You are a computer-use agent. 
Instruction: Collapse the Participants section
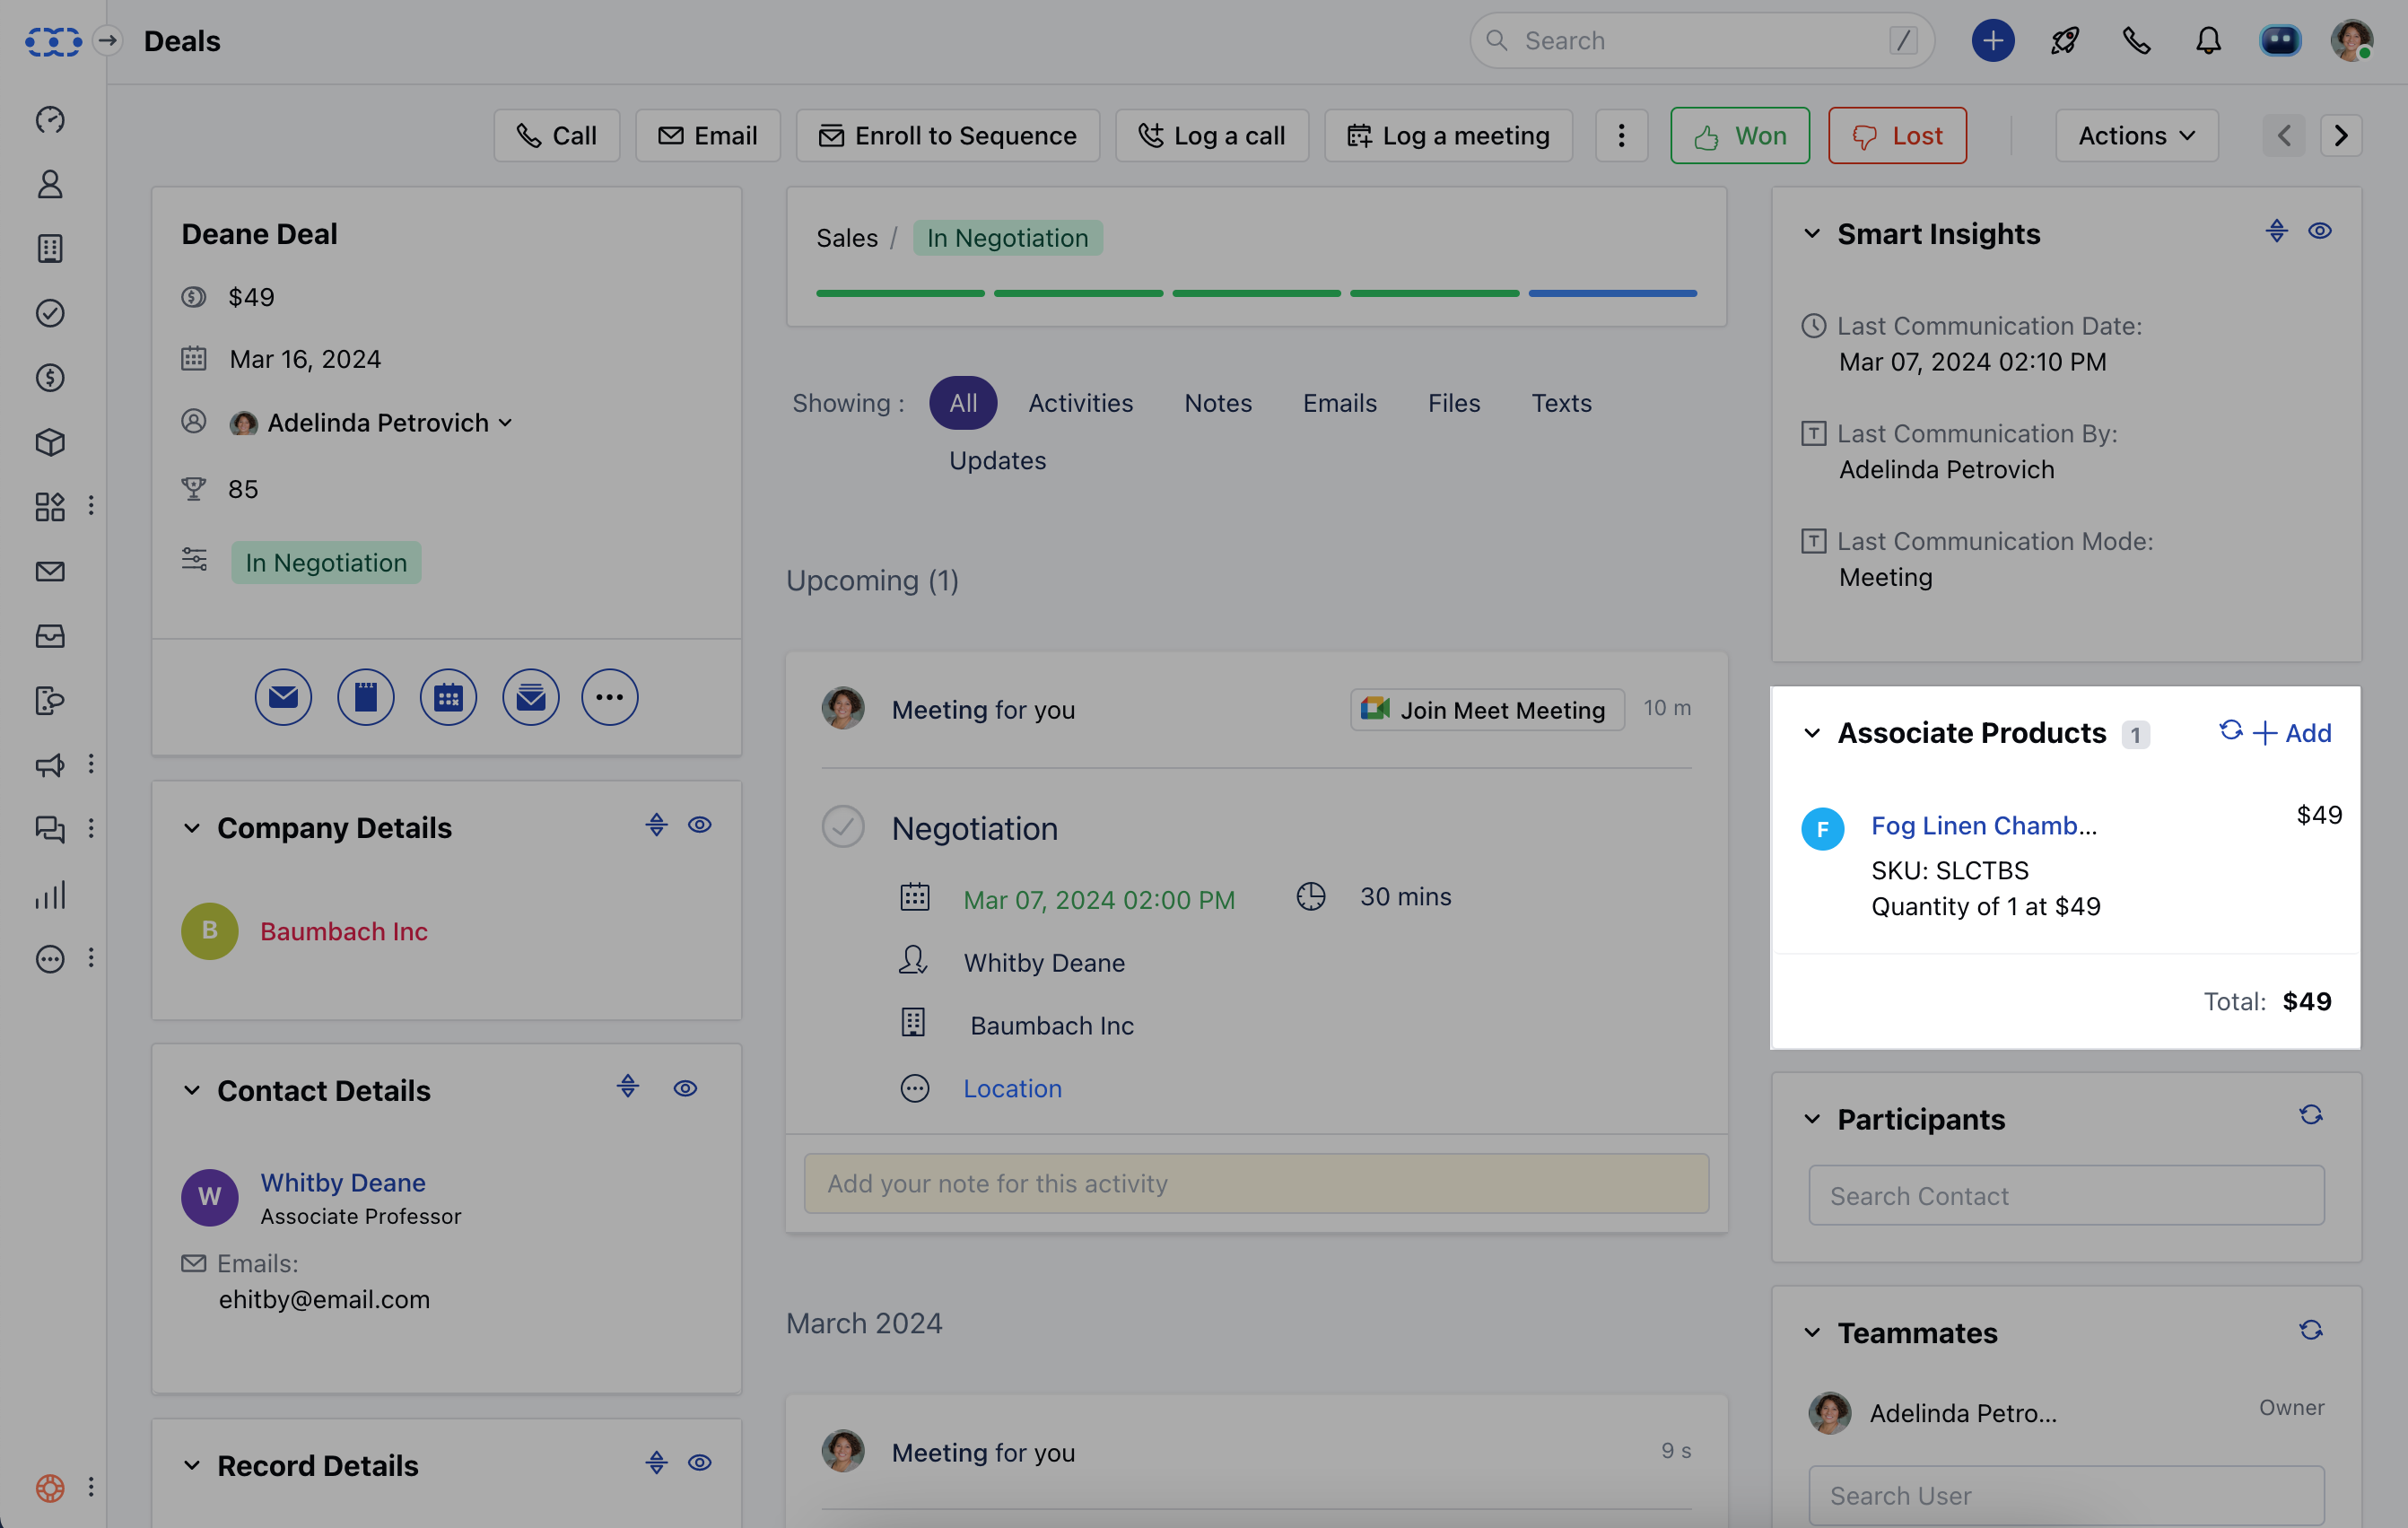tap(1811, 1119)
